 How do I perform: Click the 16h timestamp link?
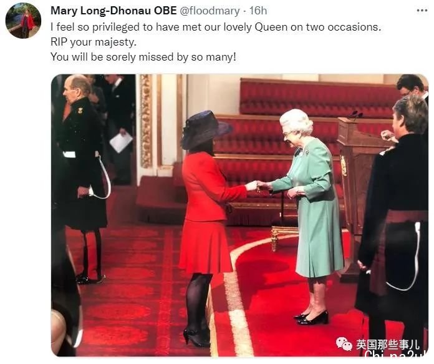click(258, 11)
